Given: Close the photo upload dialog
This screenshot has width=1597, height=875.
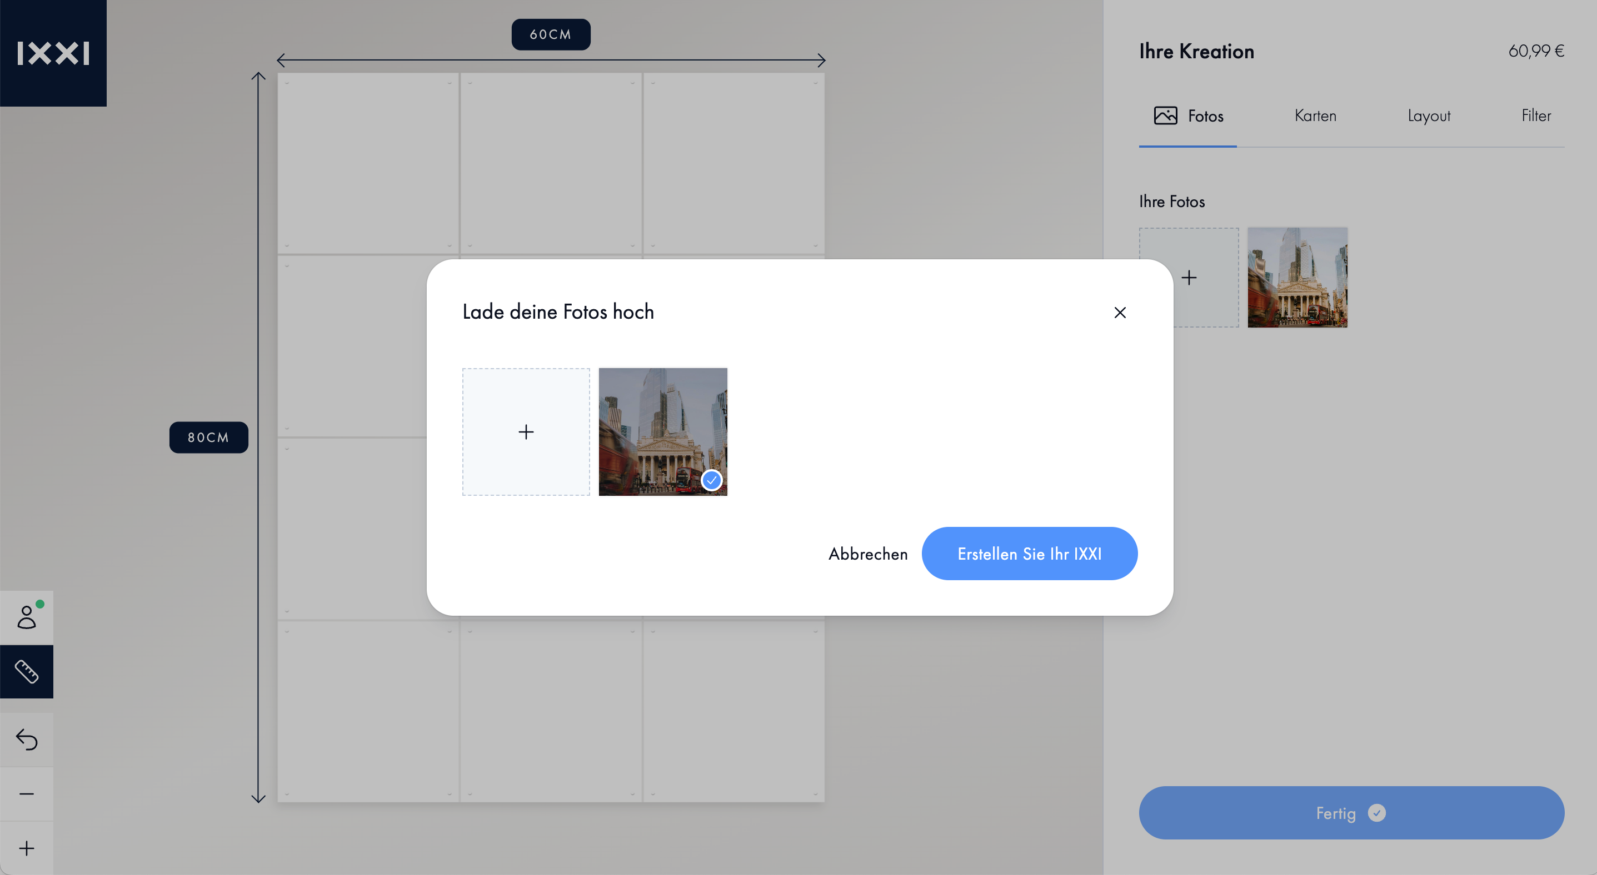Looking at the screenshot, I should pos(1120,312).
